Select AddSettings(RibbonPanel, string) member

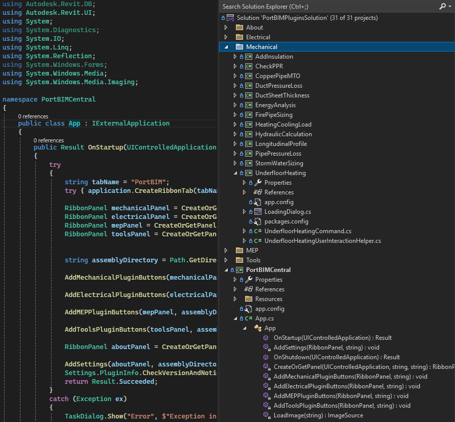click(326, 347)
